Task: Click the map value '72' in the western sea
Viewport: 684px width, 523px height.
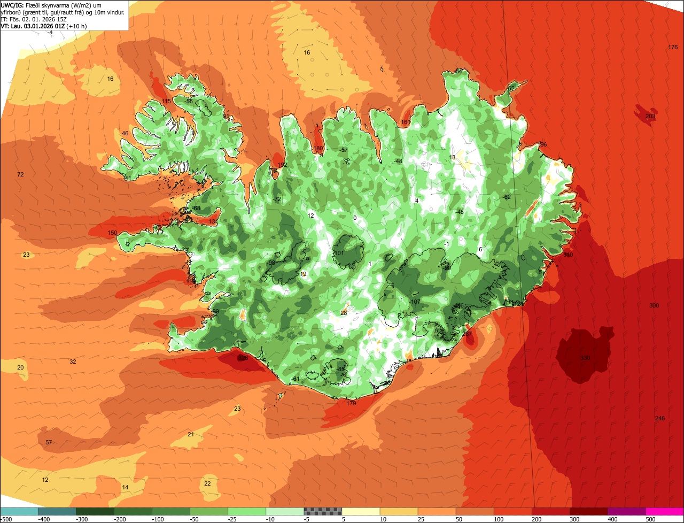Action: click(20, 174)
